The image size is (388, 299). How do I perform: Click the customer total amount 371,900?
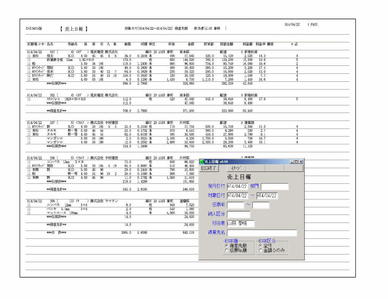(x=188, y=111)
